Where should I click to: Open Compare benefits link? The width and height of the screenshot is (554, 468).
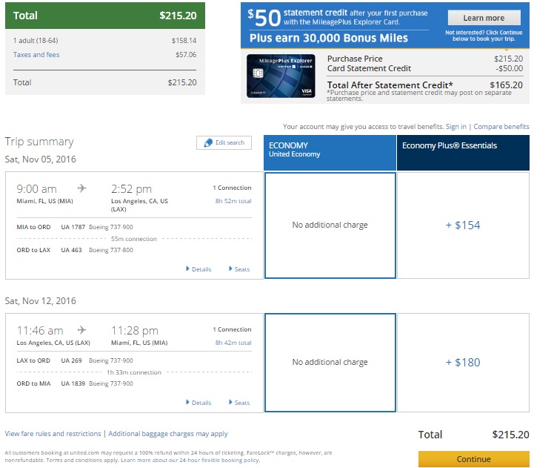coord(501,127)
